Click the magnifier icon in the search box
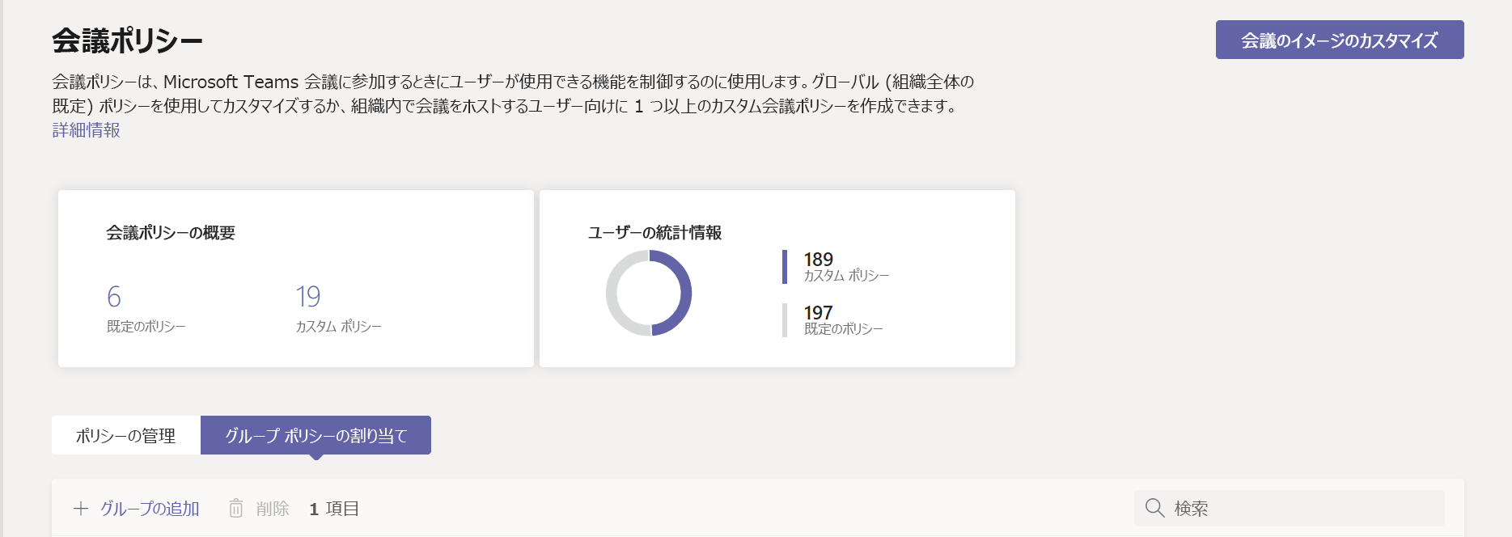 (1154, 508)
